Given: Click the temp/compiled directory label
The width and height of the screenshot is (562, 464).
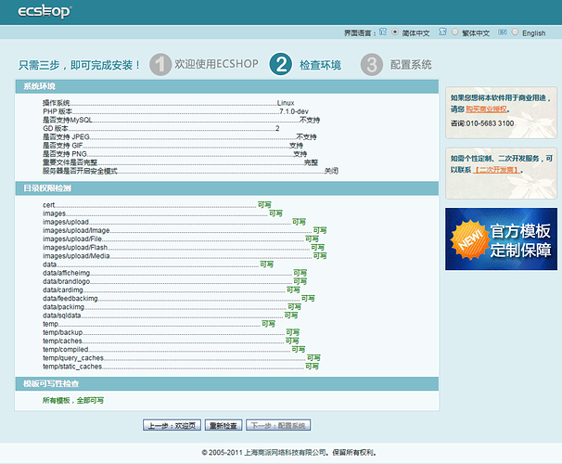Looking at the screenshot, I should [x=66, y=349].
